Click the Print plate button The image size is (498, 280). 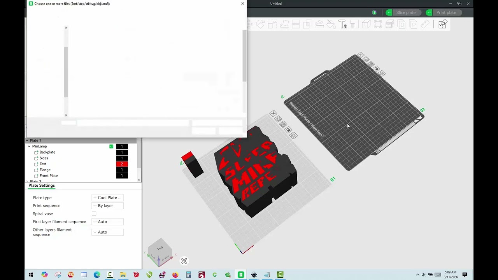click(446, 12)
